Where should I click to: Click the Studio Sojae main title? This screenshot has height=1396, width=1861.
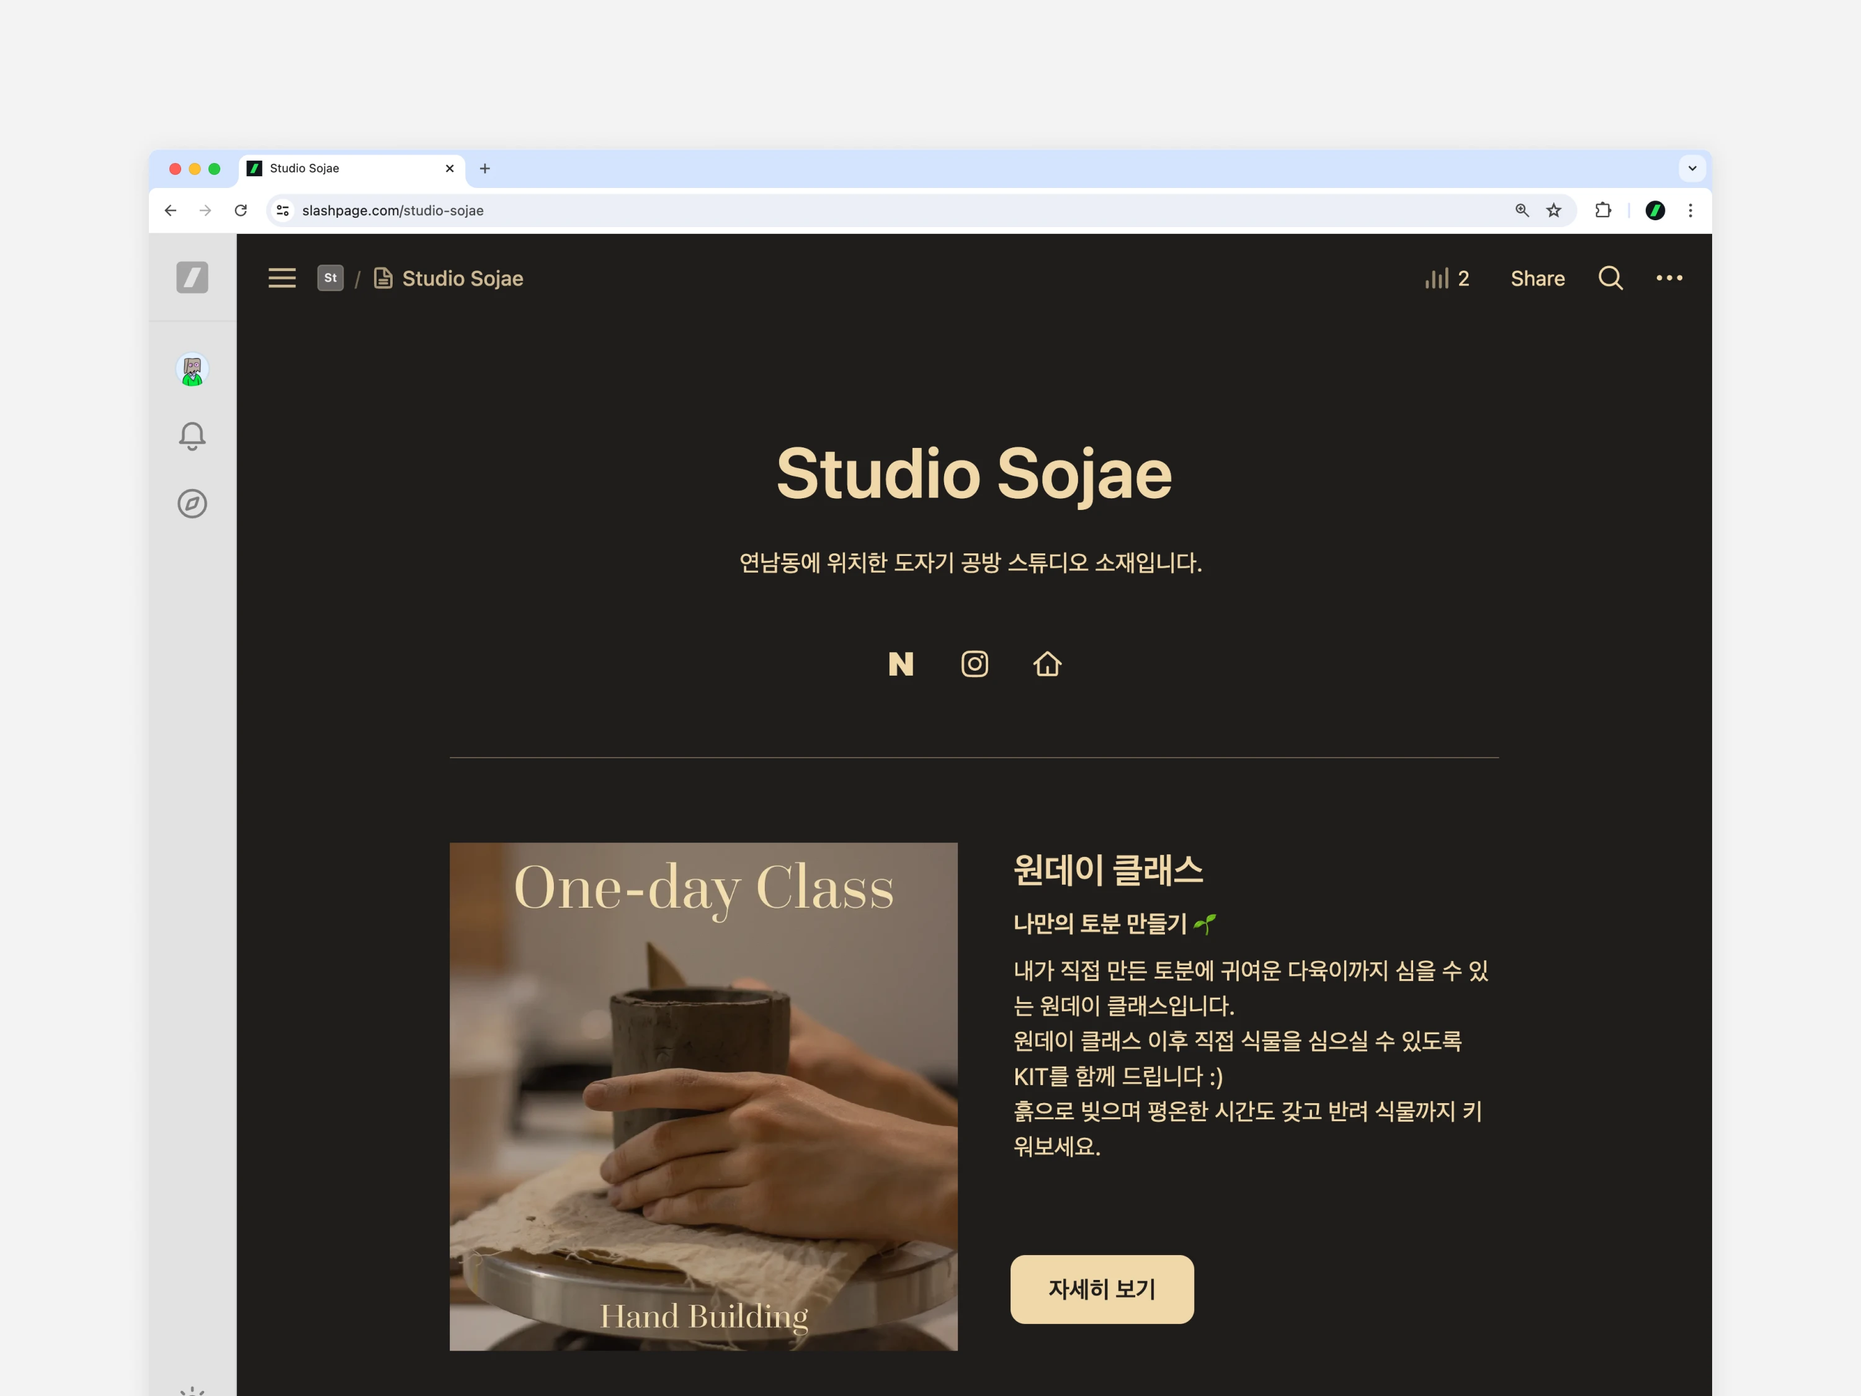[x=973, y=475]
